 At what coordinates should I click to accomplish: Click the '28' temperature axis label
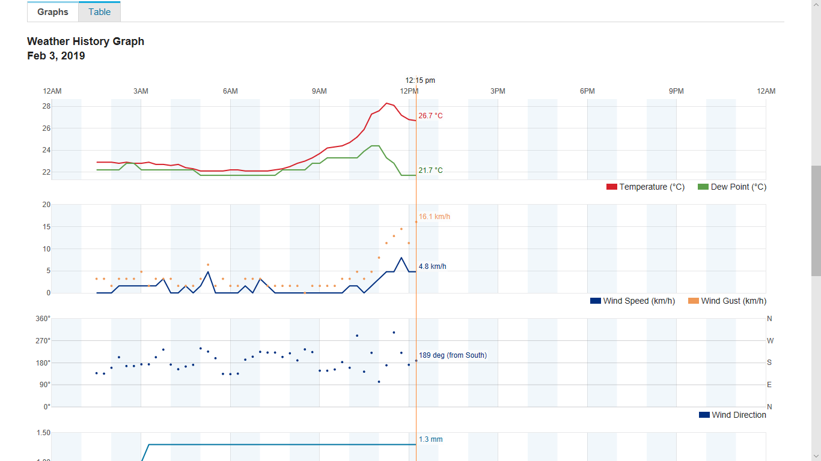[46, 106]
